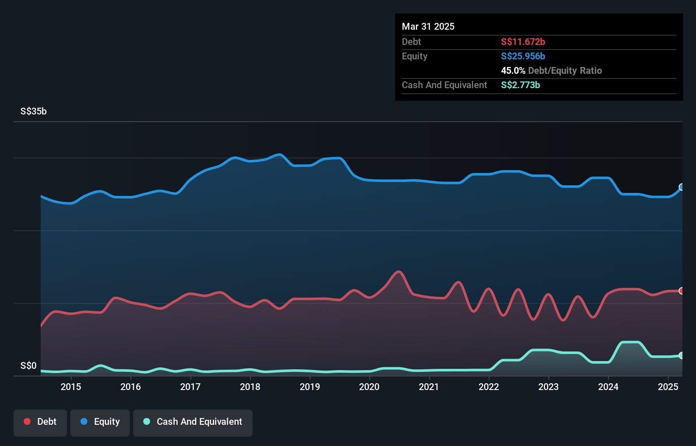Click the red Debt endpoint marker on chart
Screen dimensions: 696x446
682,291
